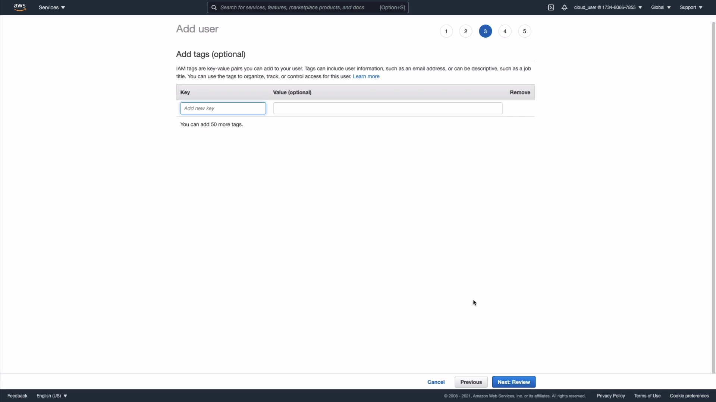
Task: Click the search magnifier icon
Action: pos(214,7)
